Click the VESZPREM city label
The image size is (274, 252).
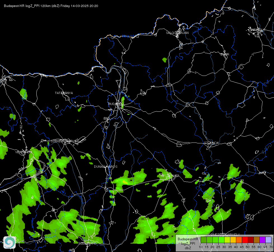[24, 152]
